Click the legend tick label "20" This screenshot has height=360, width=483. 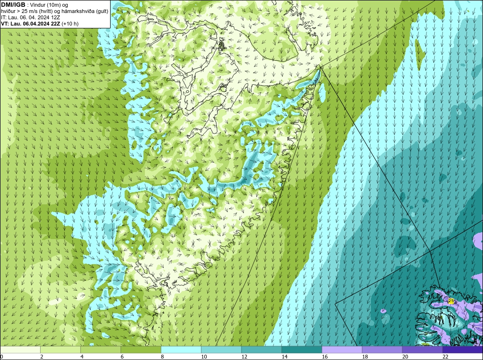click(x=405, y=357)
